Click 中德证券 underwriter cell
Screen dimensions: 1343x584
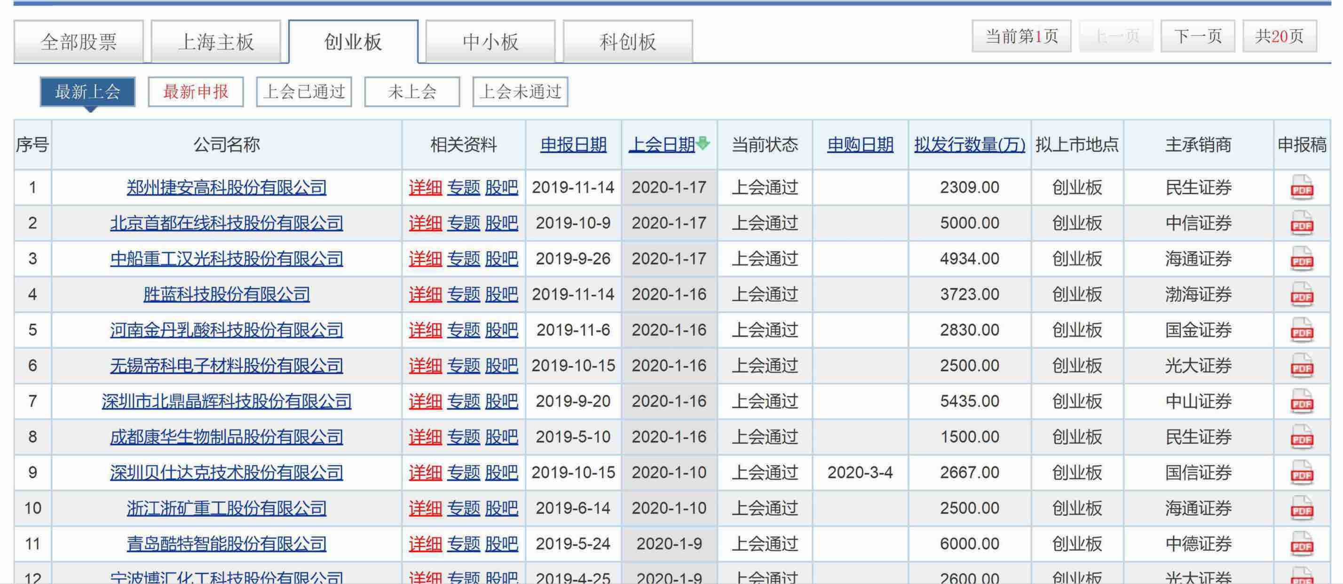pyautogui.click(x=1198, y=544)
